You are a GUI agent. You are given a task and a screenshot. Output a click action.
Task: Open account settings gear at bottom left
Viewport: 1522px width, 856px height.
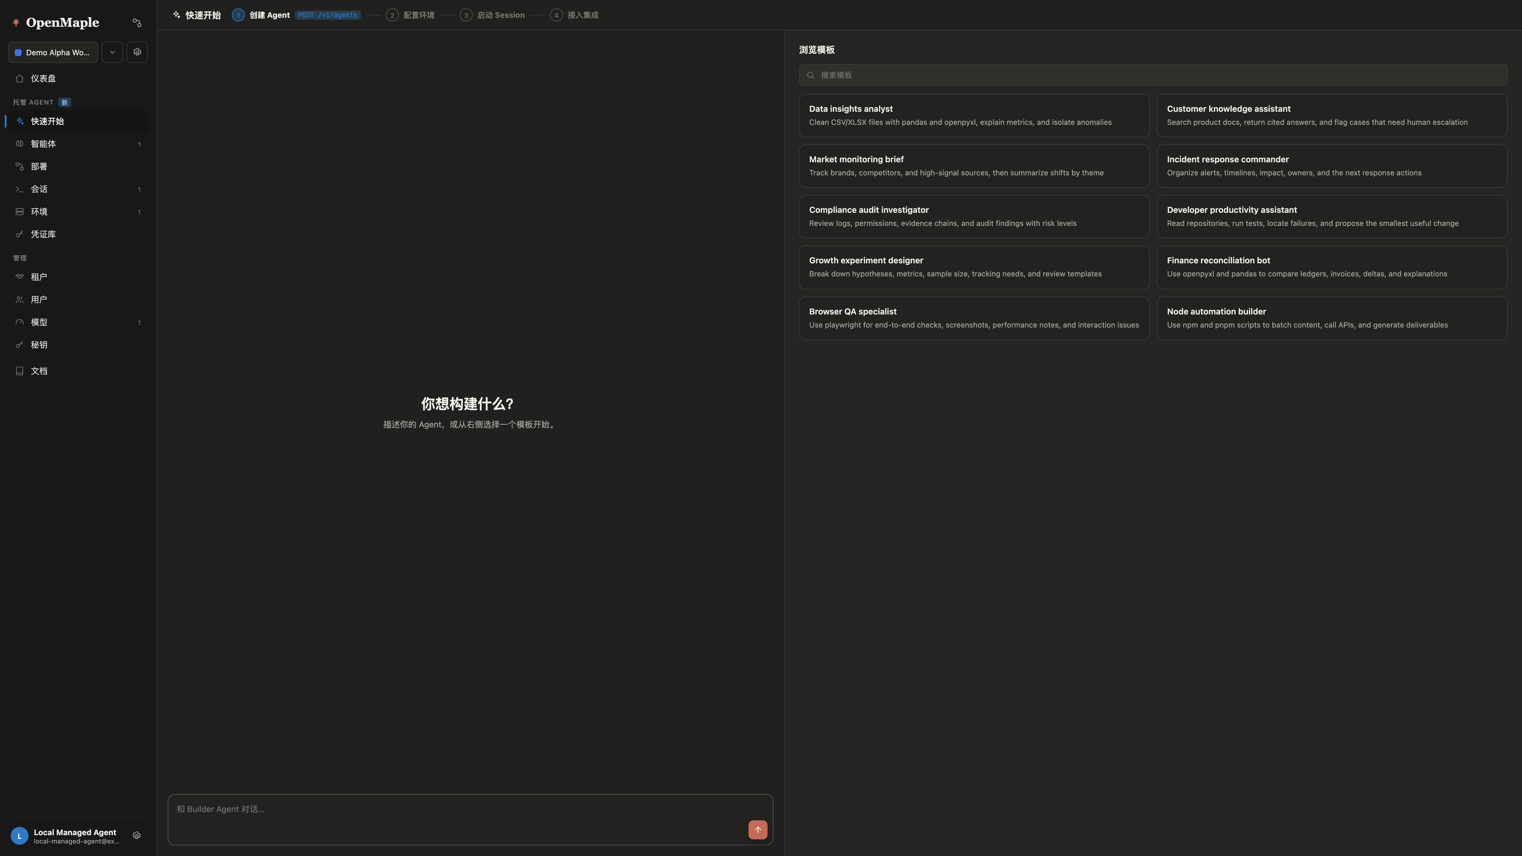click(136, 835)
